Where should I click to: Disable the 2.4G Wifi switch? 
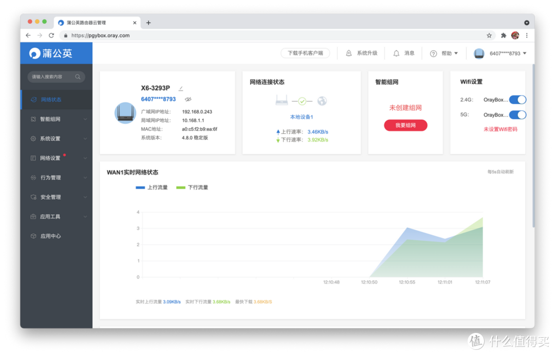point(517,100)
